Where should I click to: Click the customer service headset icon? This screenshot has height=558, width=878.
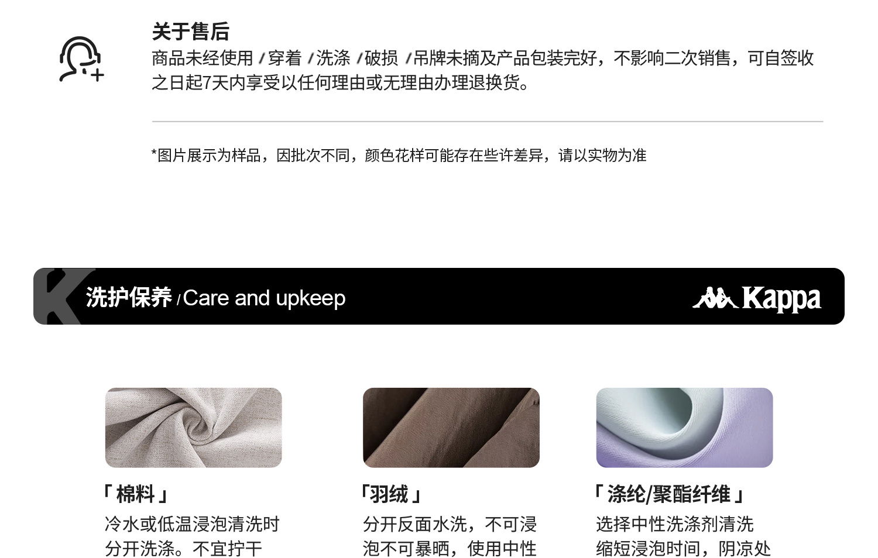(81, 59)
